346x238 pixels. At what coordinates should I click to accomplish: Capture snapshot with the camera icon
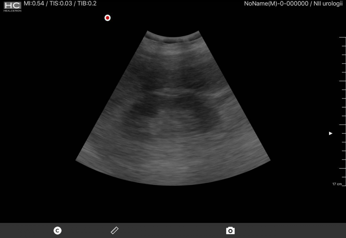click(x=230, y=230)
